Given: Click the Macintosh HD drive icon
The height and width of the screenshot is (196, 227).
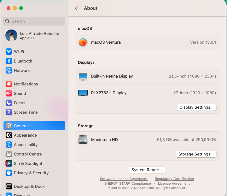Looking at the screenshot, I should coord(83,139).
